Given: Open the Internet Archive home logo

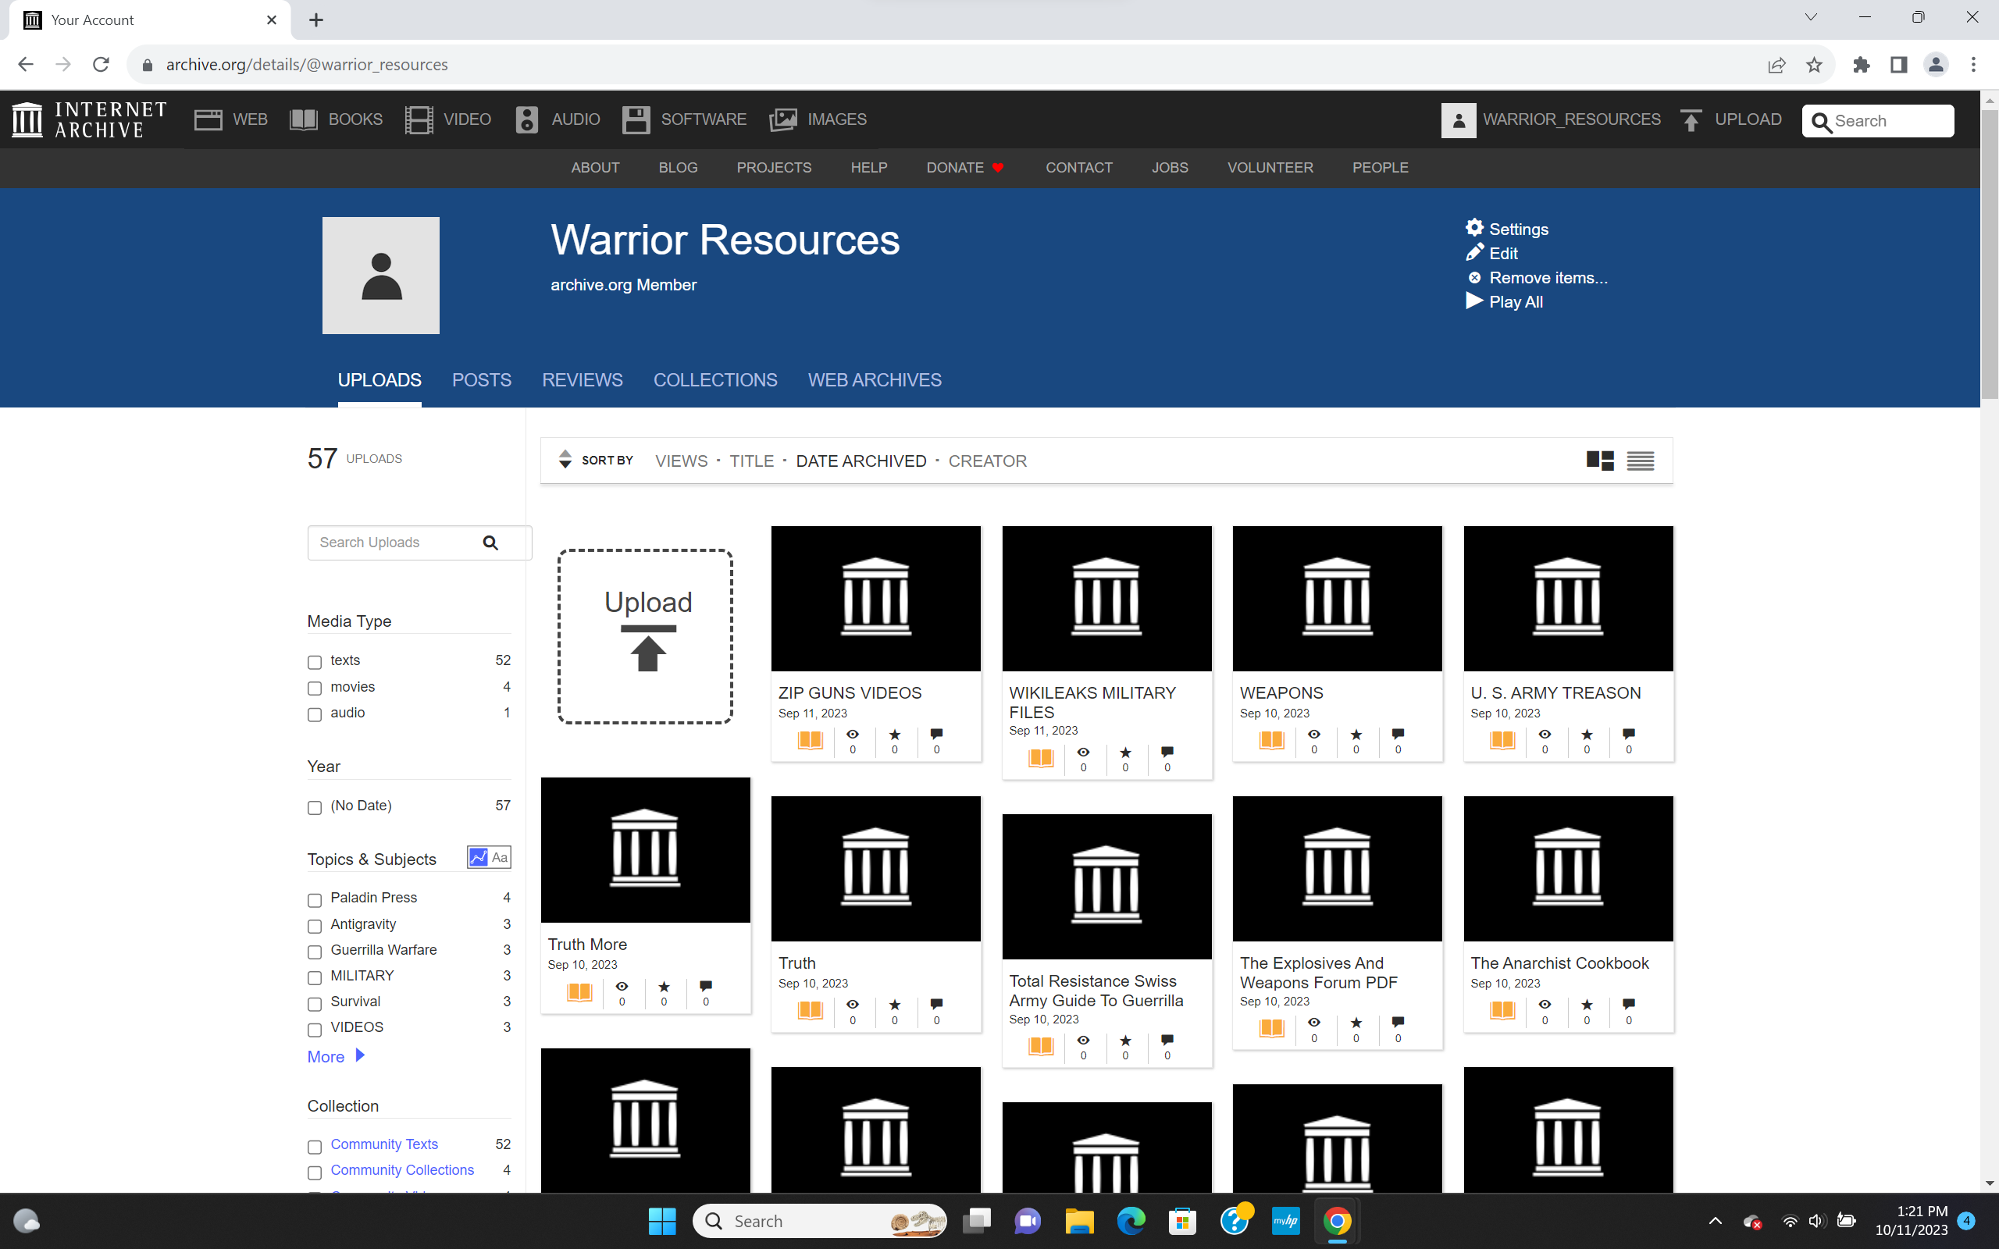Looking at the screenshot, I should 89,119.
